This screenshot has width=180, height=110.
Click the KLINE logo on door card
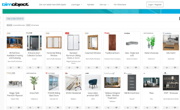click(29, 33)
